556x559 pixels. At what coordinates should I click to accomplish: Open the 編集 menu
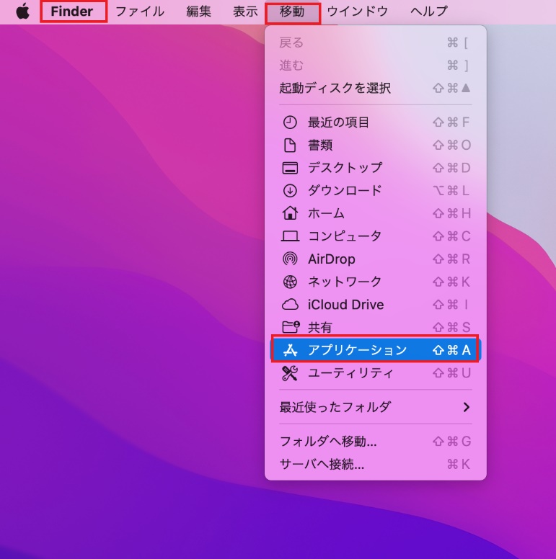pos(198,11)
